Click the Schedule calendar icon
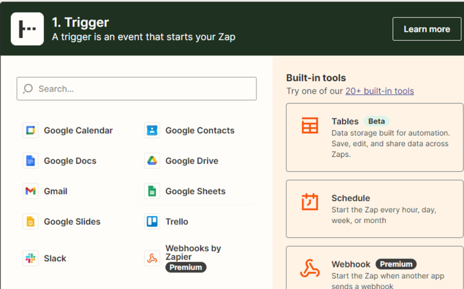464x289 pixels. pos(310,202)
